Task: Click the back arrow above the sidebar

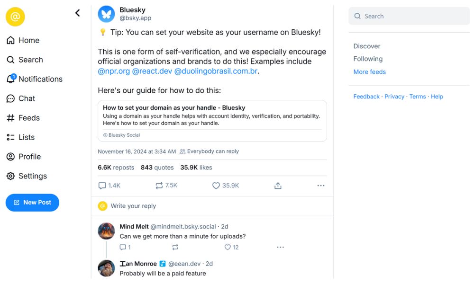Action: [78, 13]
